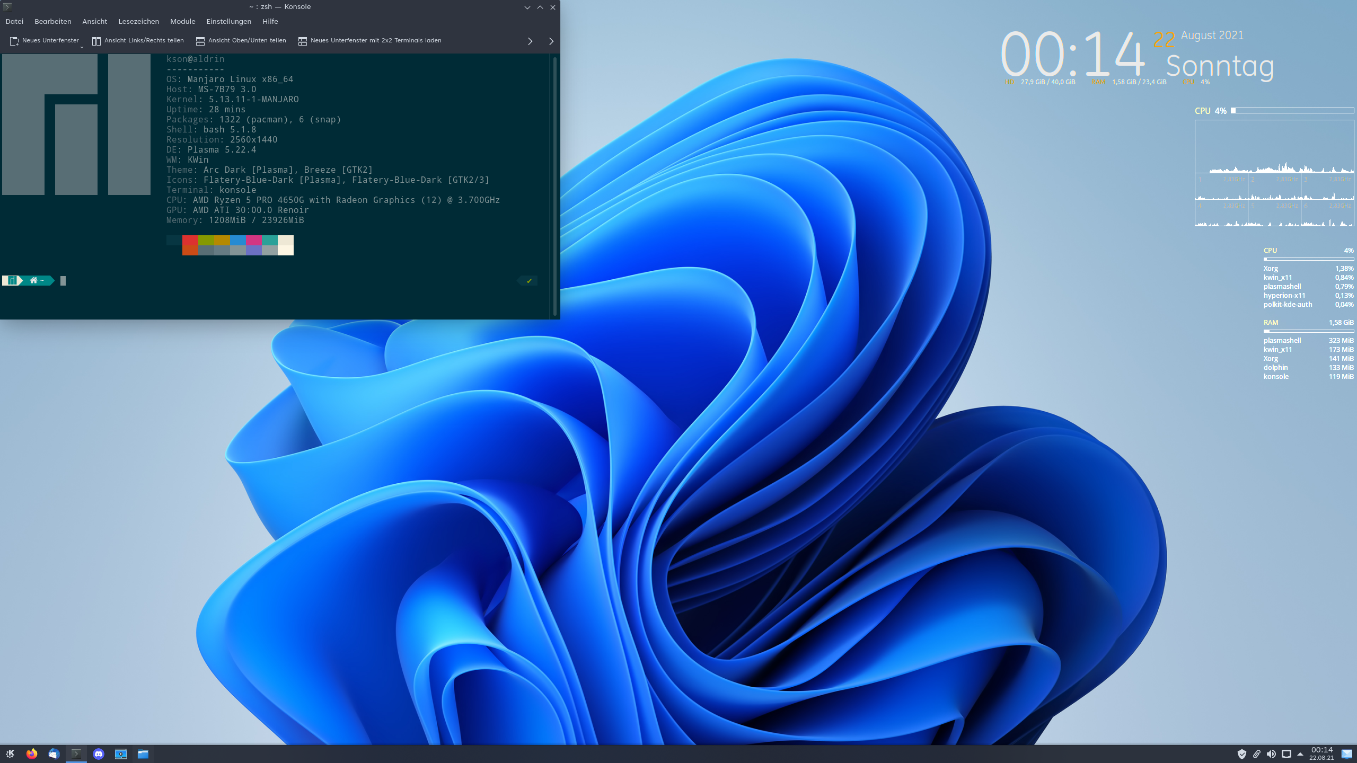The image size is (1357, 763).
Task: Open the Einstellungen menu
Action: 228,22
